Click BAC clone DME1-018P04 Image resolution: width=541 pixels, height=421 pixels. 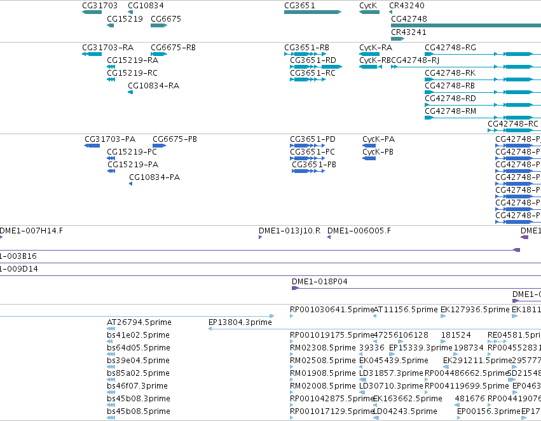tap(320, 282)
